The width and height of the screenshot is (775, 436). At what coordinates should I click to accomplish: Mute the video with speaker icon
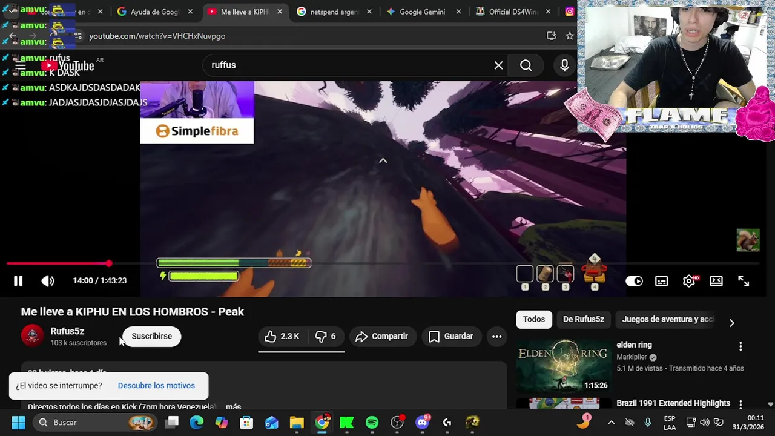pyautogui.click(x=48, y=280)
